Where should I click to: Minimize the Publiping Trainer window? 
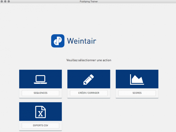point(5,2)
